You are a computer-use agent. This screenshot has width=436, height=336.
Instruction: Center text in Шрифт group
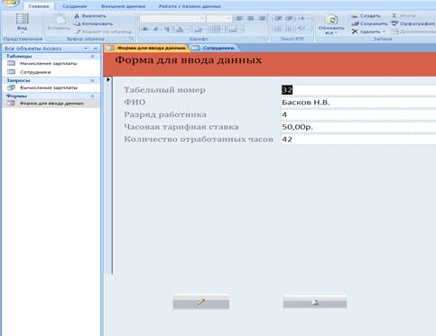coord(251,19)
